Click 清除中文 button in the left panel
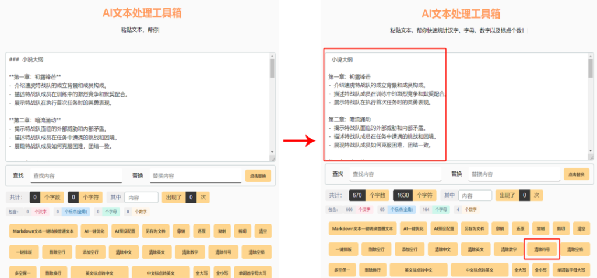Viewport: 597px width, 278px height. [x=125, y=252]
